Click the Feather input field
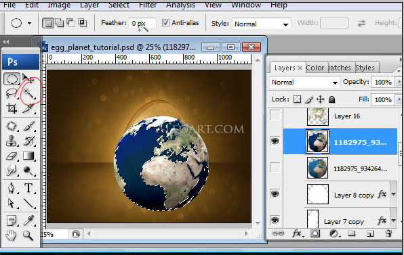Viewport: 404px width, 255px height. (x=142, y=23)
